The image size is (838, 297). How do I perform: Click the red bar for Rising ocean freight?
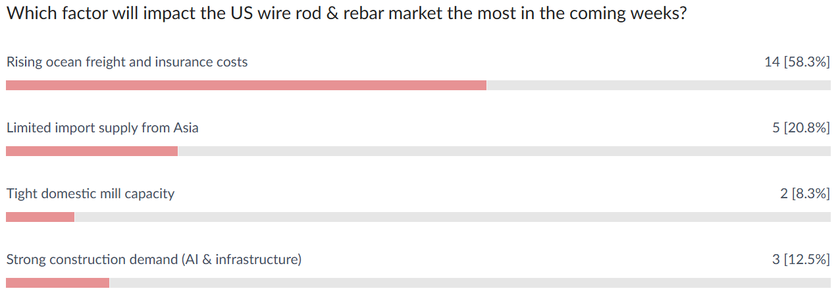point(246,86)
